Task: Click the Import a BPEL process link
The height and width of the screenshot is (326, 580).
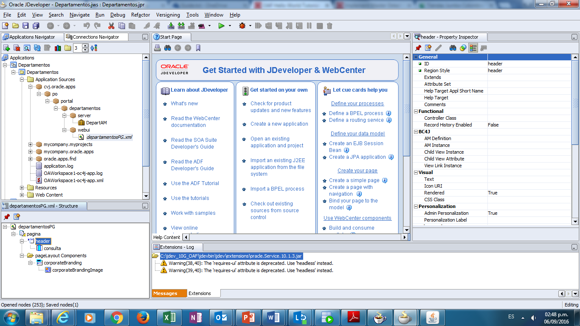Action: coord(277,189)
